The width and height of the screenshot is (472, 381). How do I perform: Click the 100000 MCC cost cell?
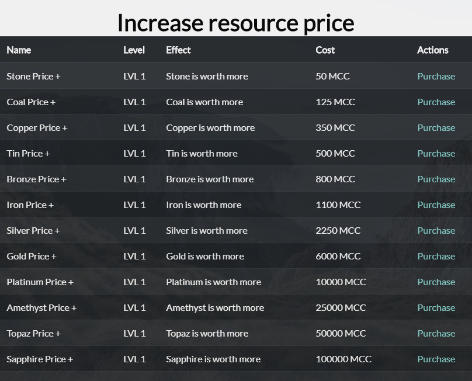click(x=343, y=359)
